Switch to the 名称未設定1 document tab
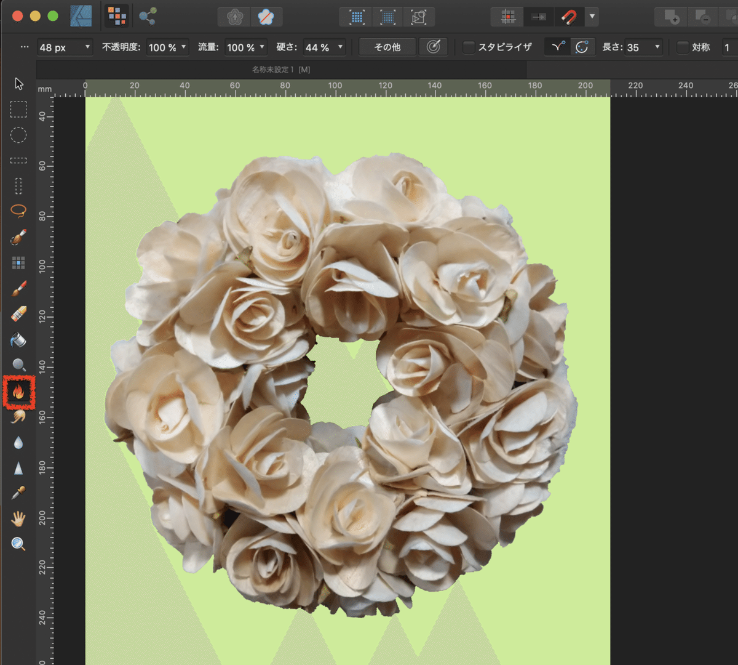The image size is (738, 665). (x=281, y=70)
